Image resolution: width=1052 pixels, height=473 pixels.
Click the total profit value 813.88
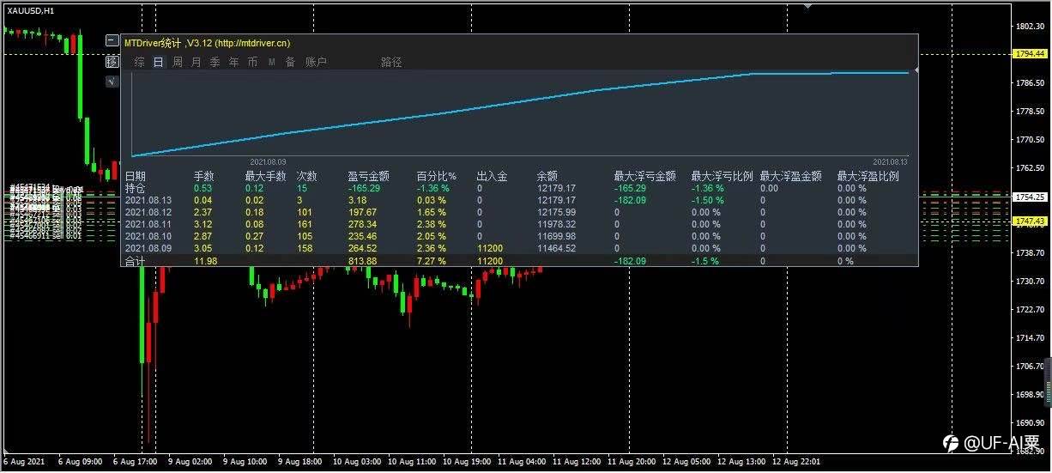click(363, 260)
